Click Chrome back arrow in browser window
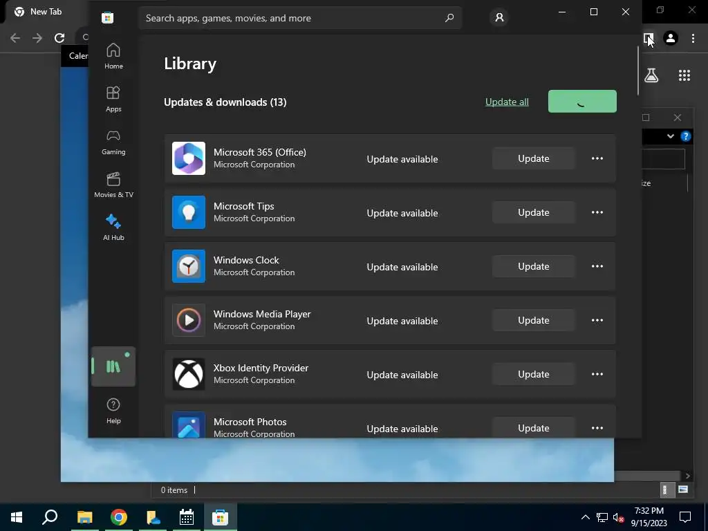Viewport: 708px width, 531px height. pyautogui.click(x=15, y=38)
